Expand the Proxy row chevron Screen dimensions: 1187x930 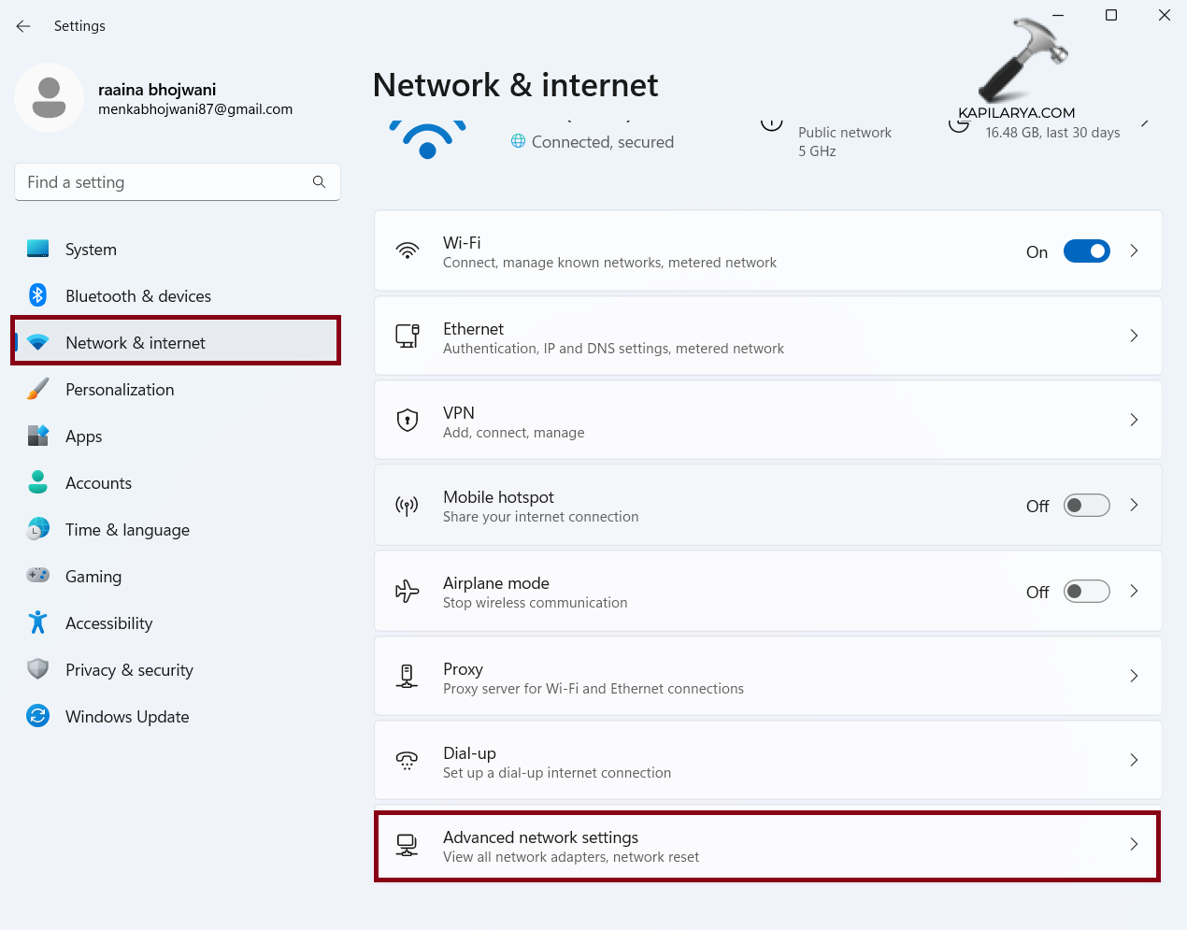click(1134, 676)
